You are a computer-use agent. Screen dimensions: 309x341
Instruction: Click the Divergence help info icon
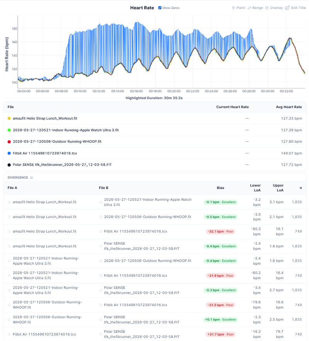[31, 178]
